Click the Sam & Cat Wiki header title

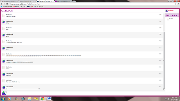tap(7, 11)
